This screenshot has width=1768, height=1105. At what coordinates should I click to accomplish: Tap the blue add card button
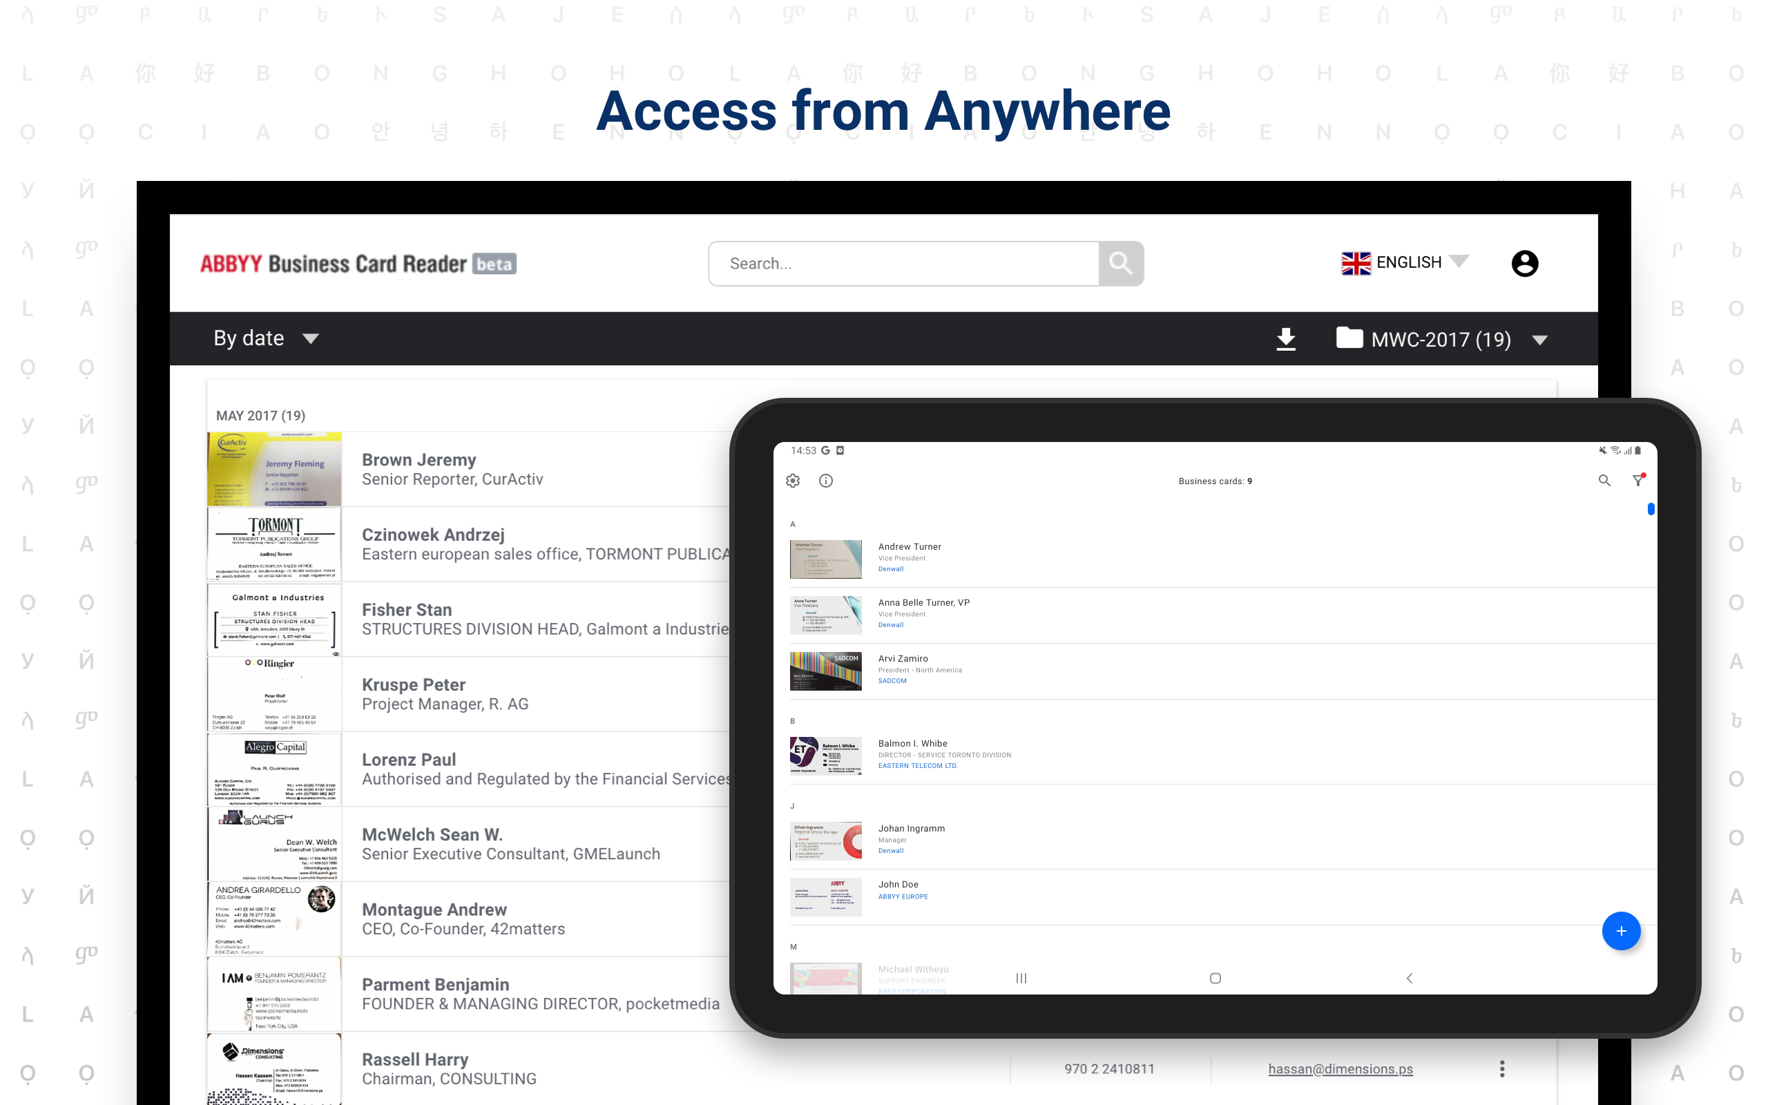click(x=1621, y=931)
